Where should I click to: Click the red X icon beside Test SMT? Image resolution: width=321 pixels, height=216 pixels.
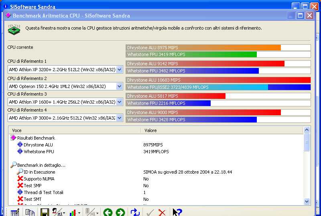(20, 199)
